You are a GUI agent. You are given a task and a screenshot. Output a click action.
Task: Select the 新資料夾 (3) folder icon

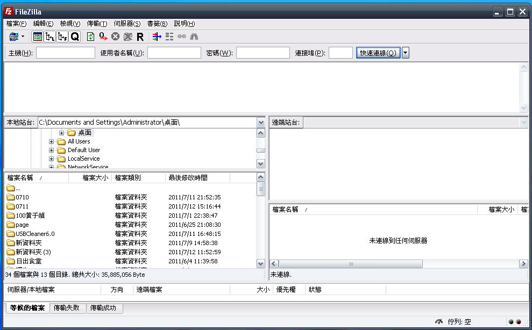(x=11, y=252)
